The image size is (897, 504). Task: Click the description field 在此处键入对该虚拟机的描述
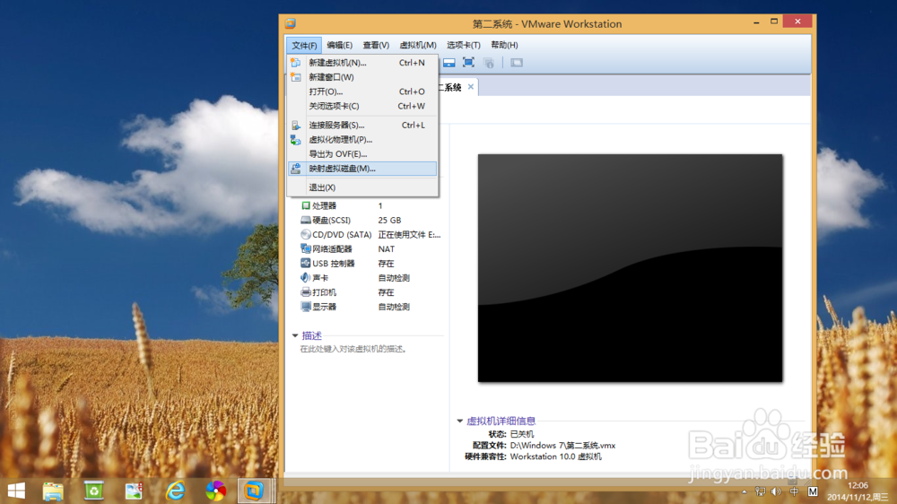(x=353, y=349)
